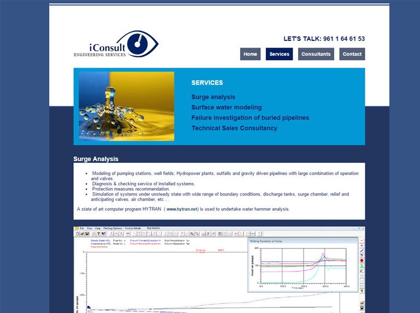Click the green arrow icon in right sidebar
The image size is (420, 313).
(x=361, y=266)
